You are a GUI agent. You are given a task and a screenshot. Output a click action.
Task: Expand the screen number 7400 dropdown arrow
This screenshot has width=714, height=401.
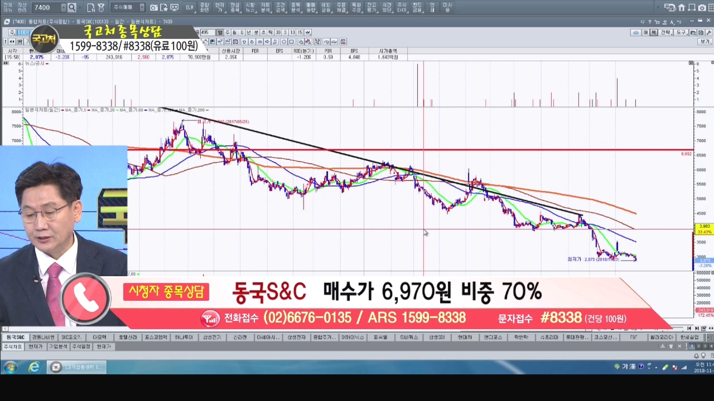(x=62, y=8)
